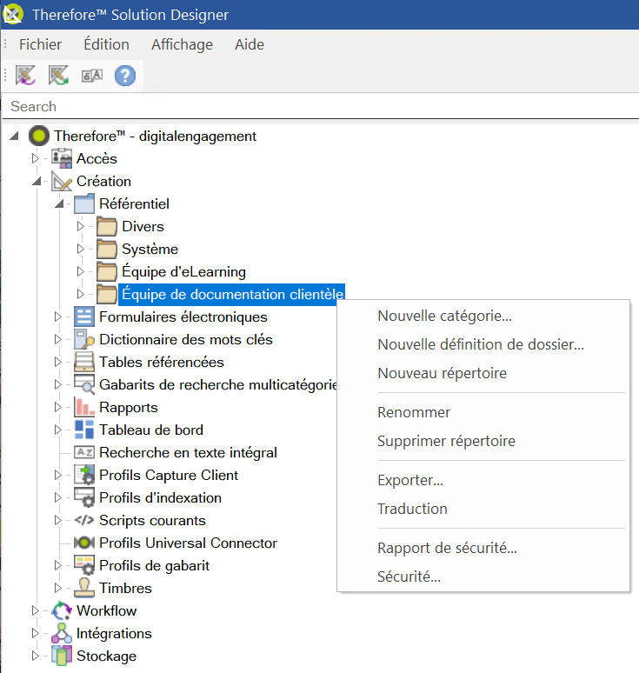This screenshot has width=639, height=673.
Task: Expand the Timbres node
Action: click(x=58, y=588)
